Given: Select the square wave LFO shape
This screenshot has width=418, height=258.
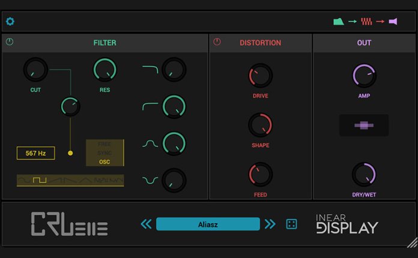Looking at the screenshot, I should click(x=39, y=180).
